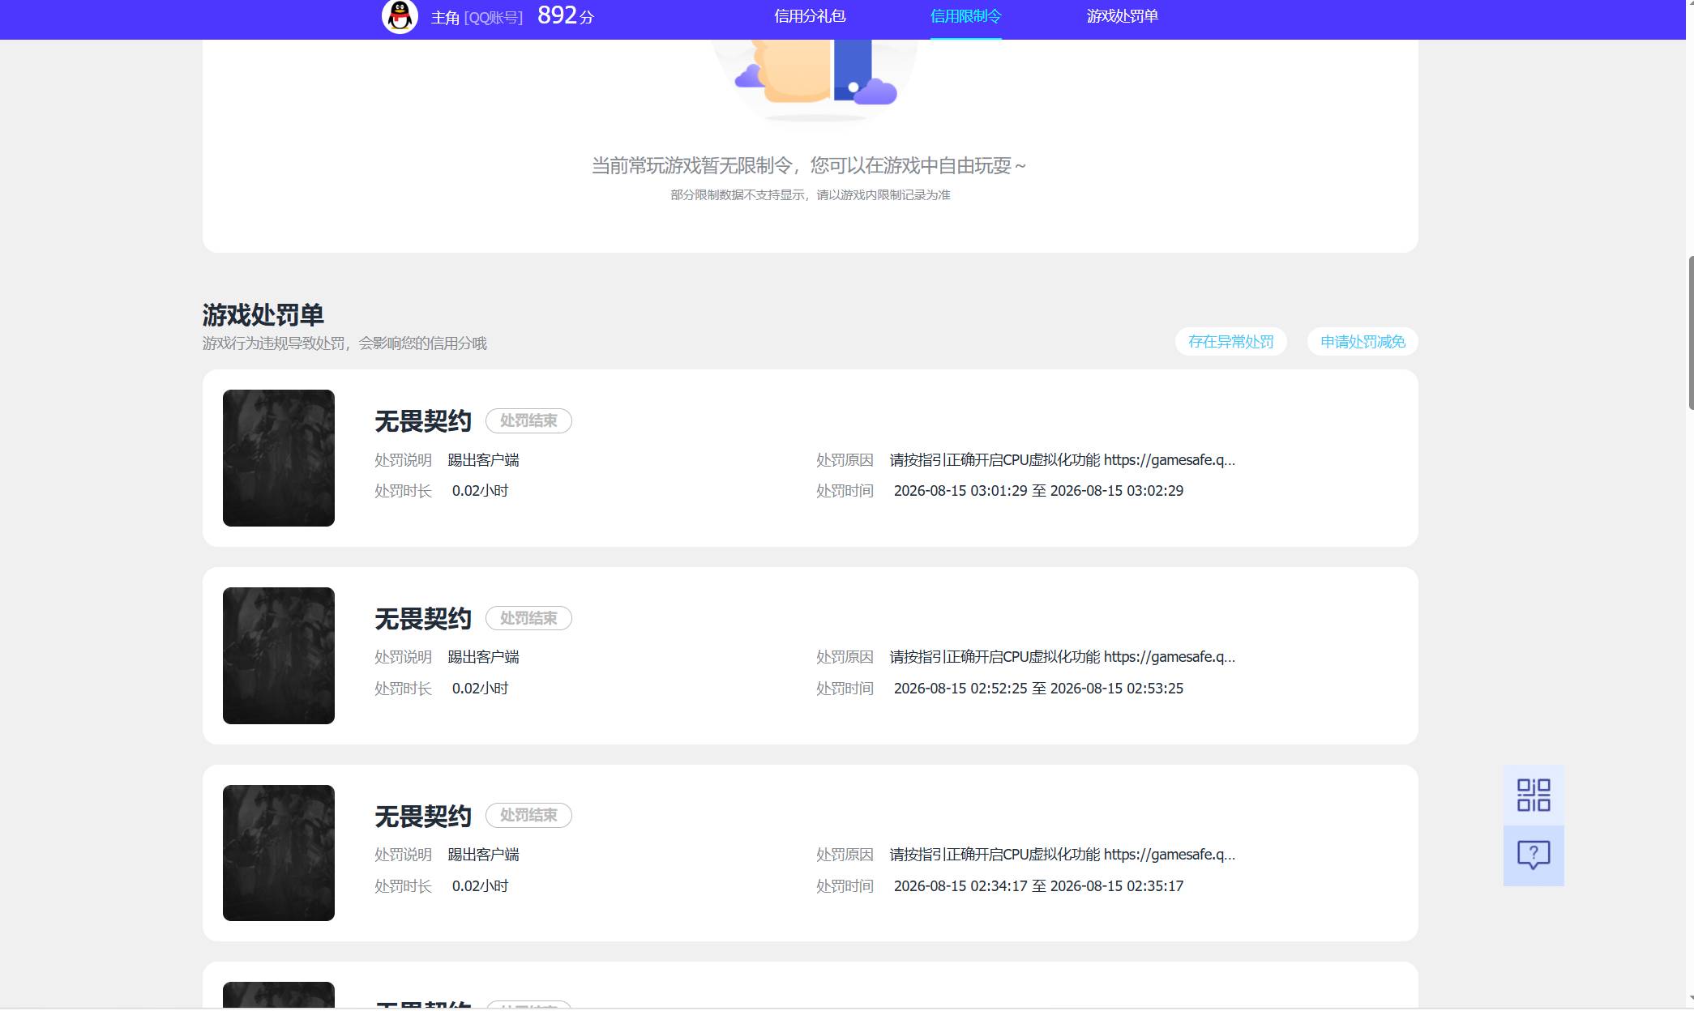
Task: Click first 无畏契约 game cover thumbnail
Action: pyautogui.click(x=279, y=458)
